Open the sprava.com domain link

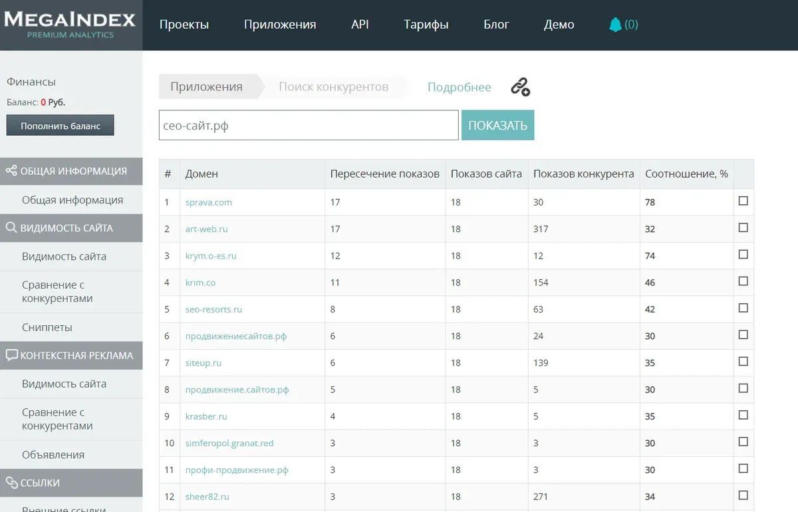(x=209, y=202)
